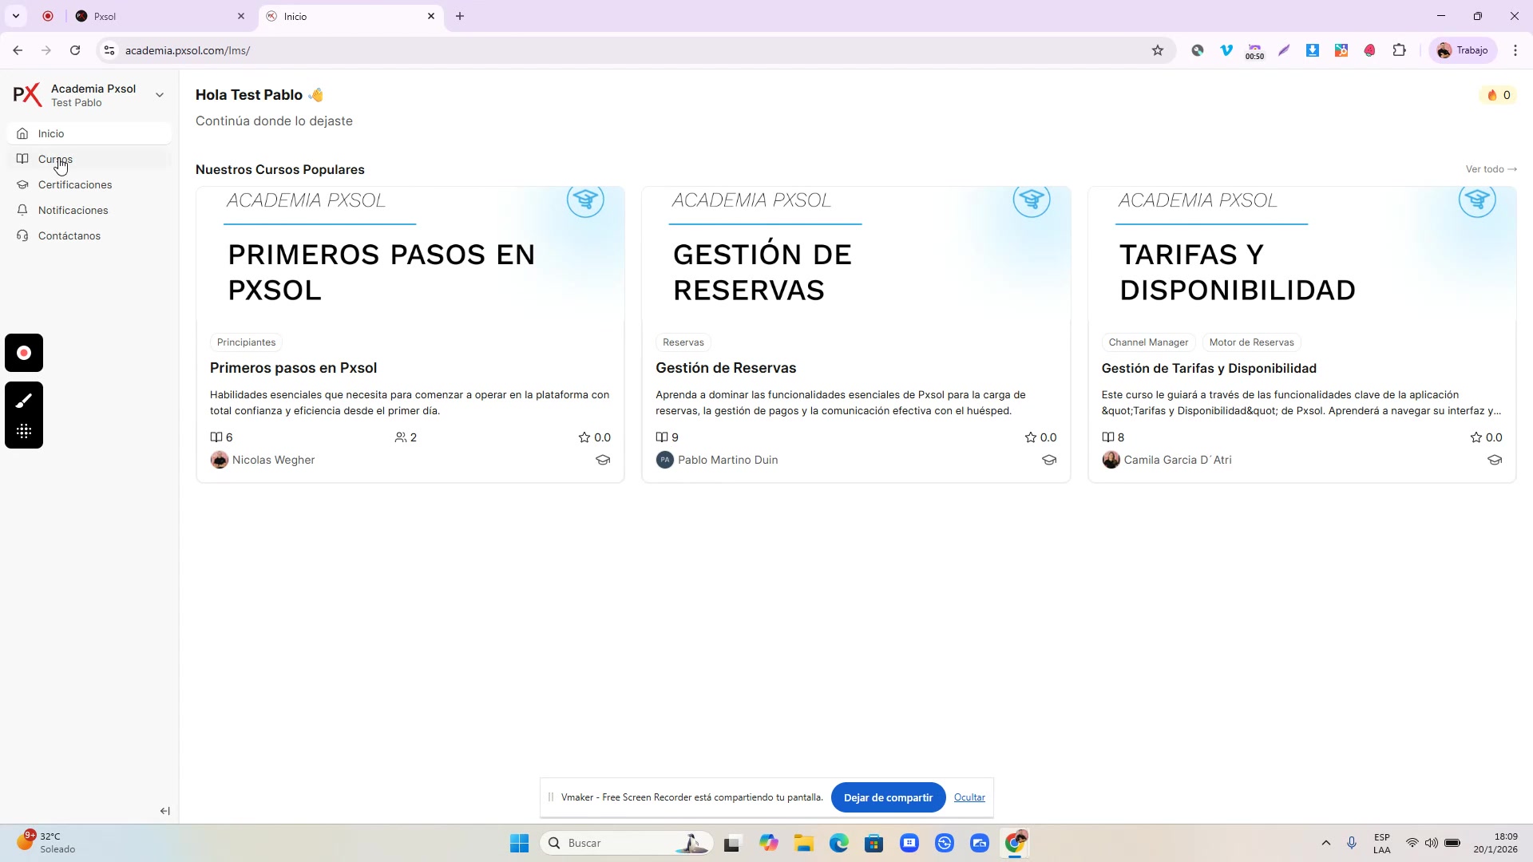Image resolution: width=1533 pixels, height=862 pixels.
Task: Click instructor Pablo Martino Duin avatar
Action: [665, 460]
